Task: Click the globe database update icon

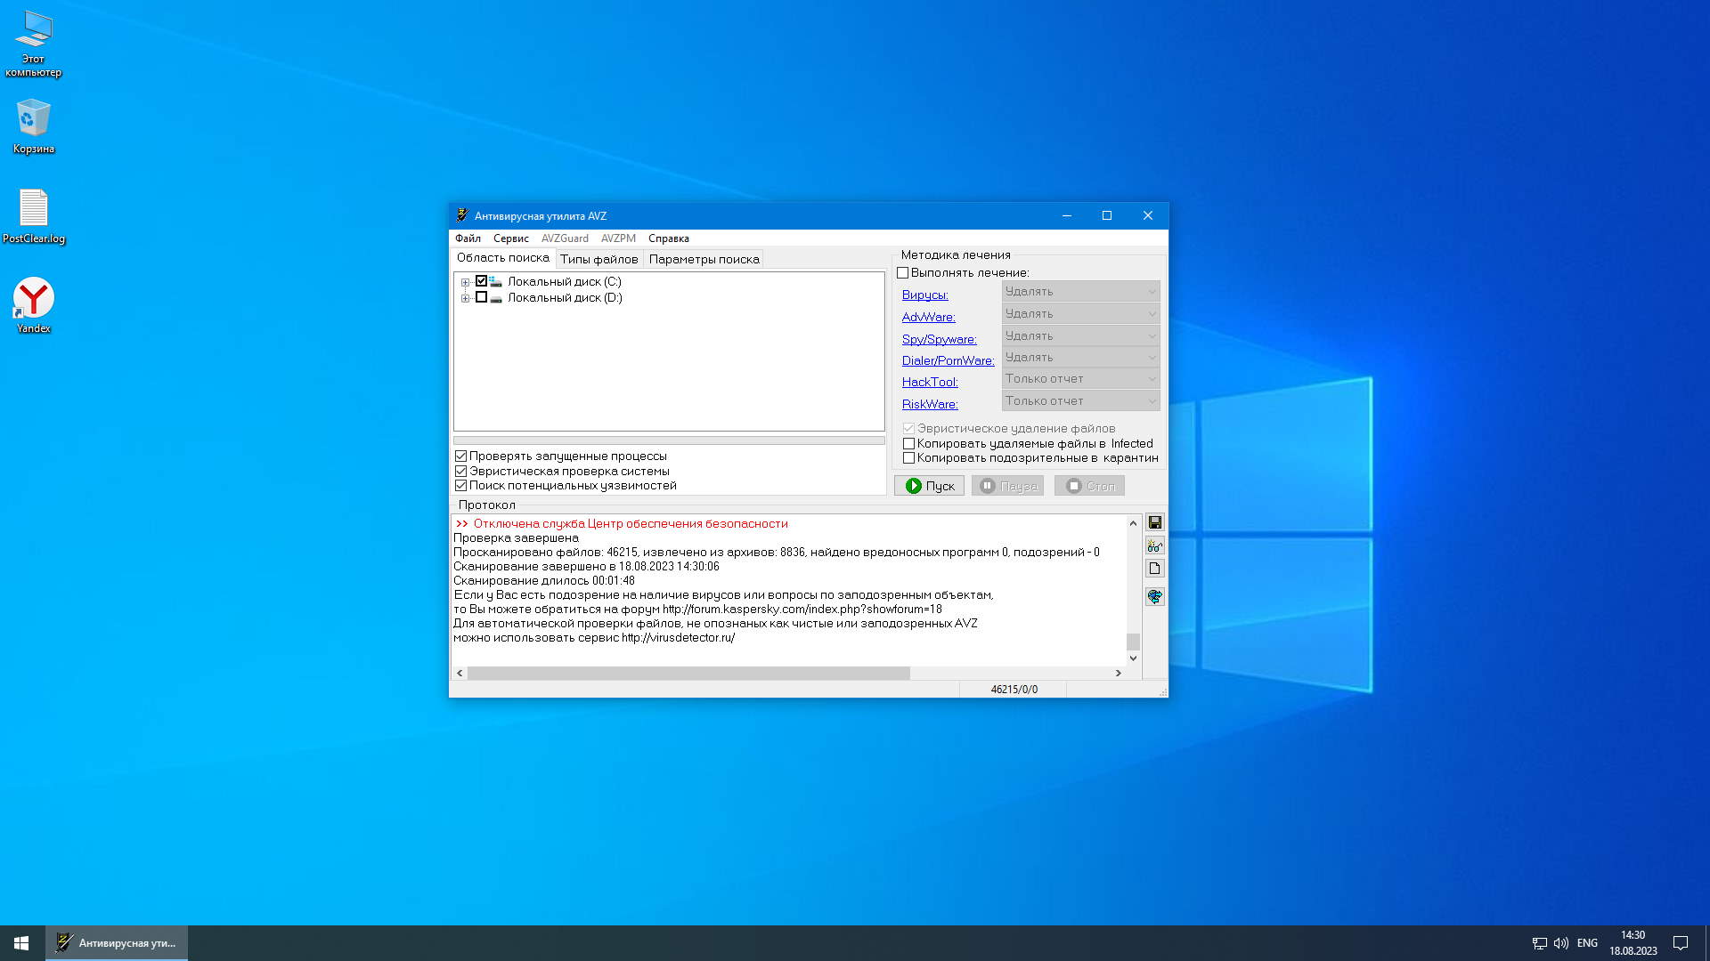Action: pyautogui.click(x=1154, y=596)
